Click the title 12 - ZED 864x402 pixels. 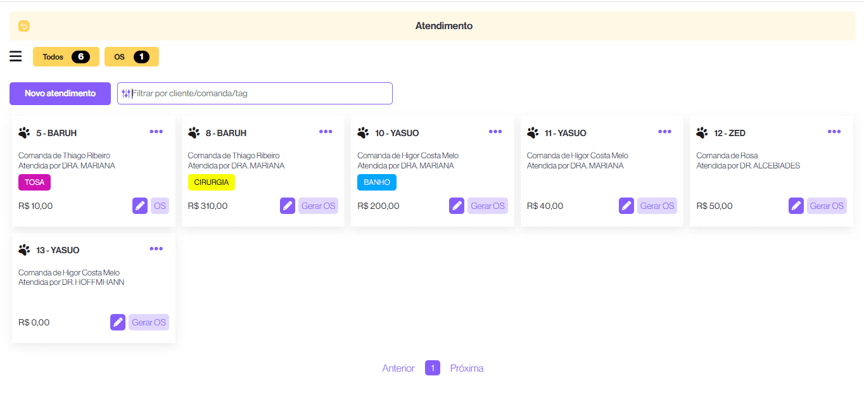[730, 133]
